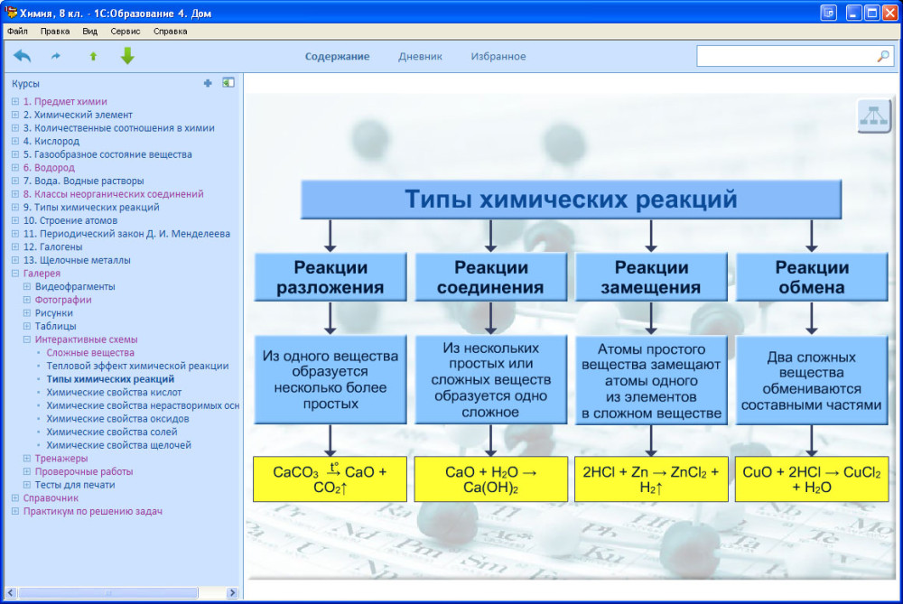The width and height of the screenshot is (903, 604).
Task: Collapse Интерактивные схемы branch
Action: (26, 339)
